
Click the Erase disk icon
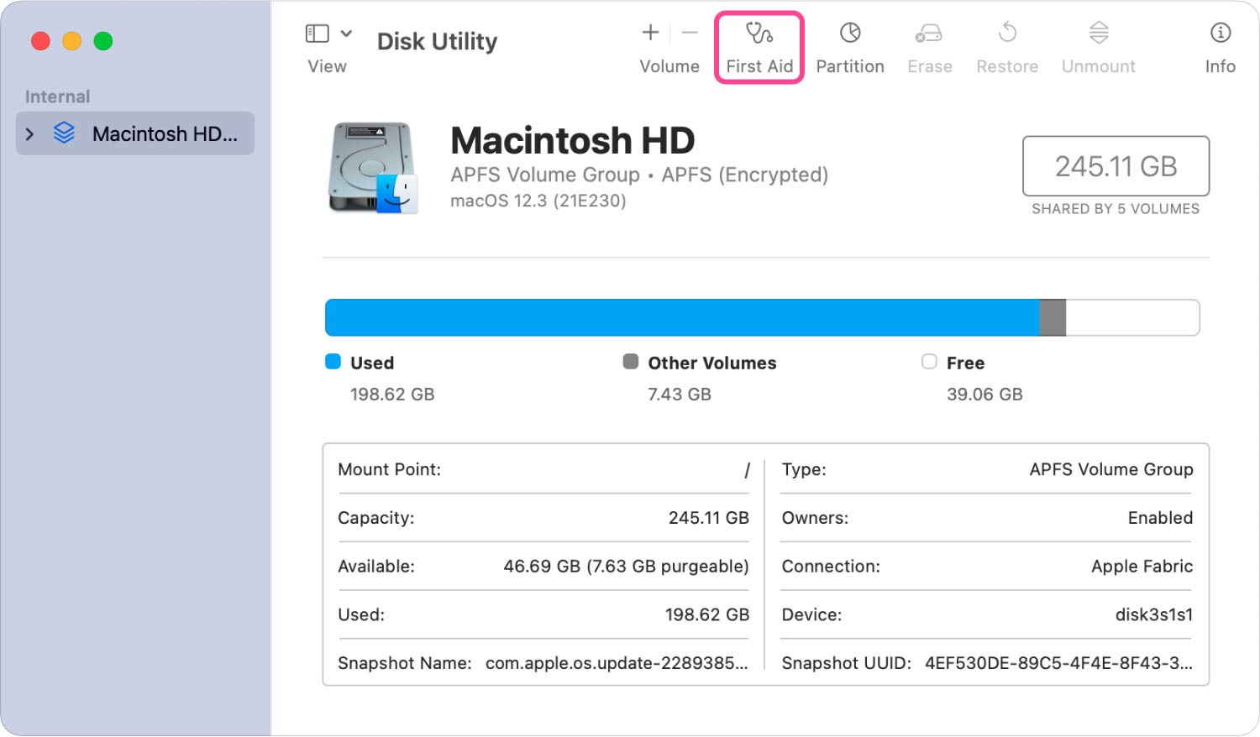[929, 34]
